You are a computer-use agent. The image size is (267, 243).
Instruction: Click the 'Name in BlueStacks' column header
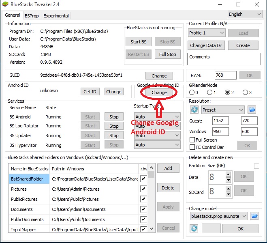pyautogui.click(x=29, y=169)
